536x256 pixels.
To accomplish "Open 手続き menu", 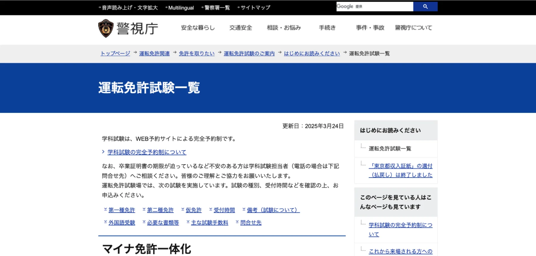I will [327, 28].
